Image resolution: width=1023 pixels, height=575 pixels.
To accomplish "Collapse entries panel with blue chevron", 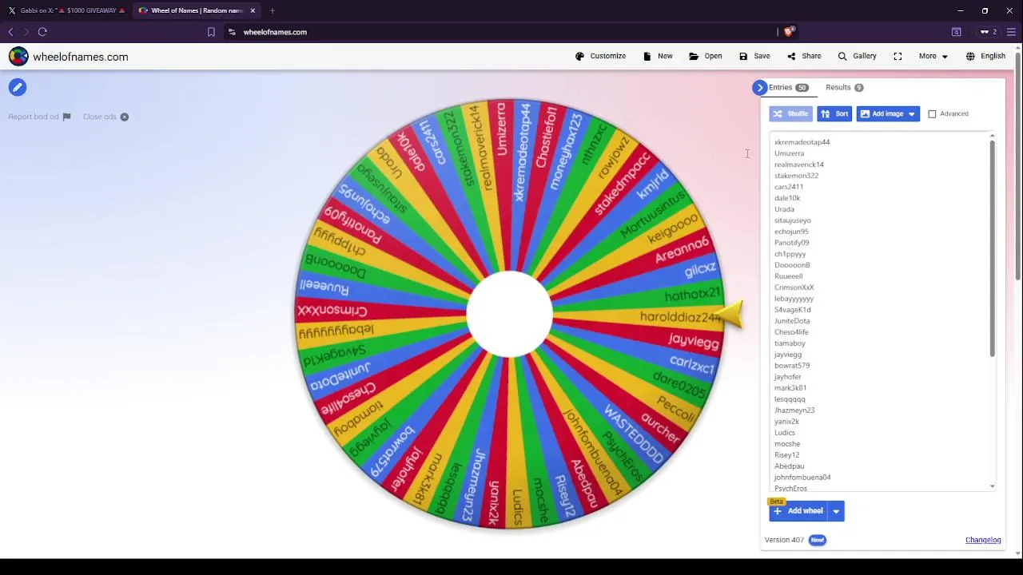I will pos(760,87).
